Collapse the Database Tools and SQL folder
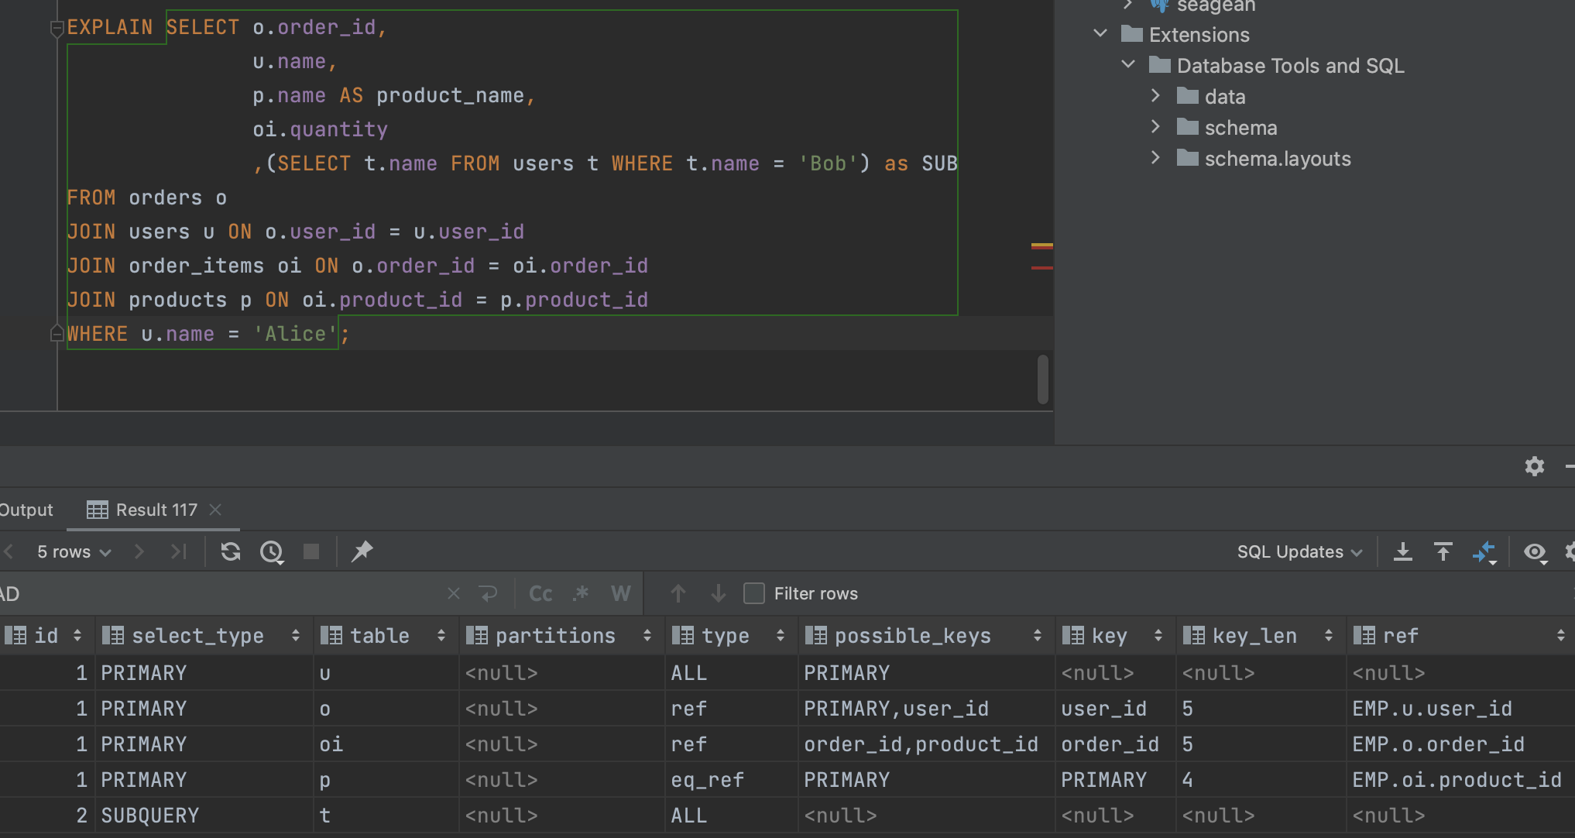The width and height of the screenshot is (1575, 838). point(1128,65)
